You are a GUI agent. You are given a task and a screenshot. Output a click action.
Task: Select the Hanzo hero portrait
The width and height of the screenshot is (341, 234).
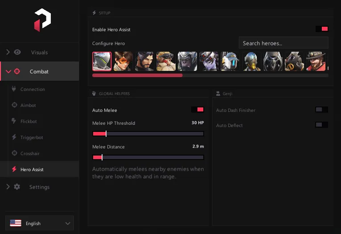coord(144,62)
